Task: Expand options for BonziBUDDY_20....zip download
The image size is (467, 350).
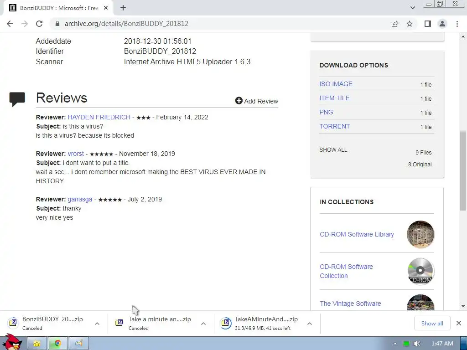Action: (x=97, y=324)
